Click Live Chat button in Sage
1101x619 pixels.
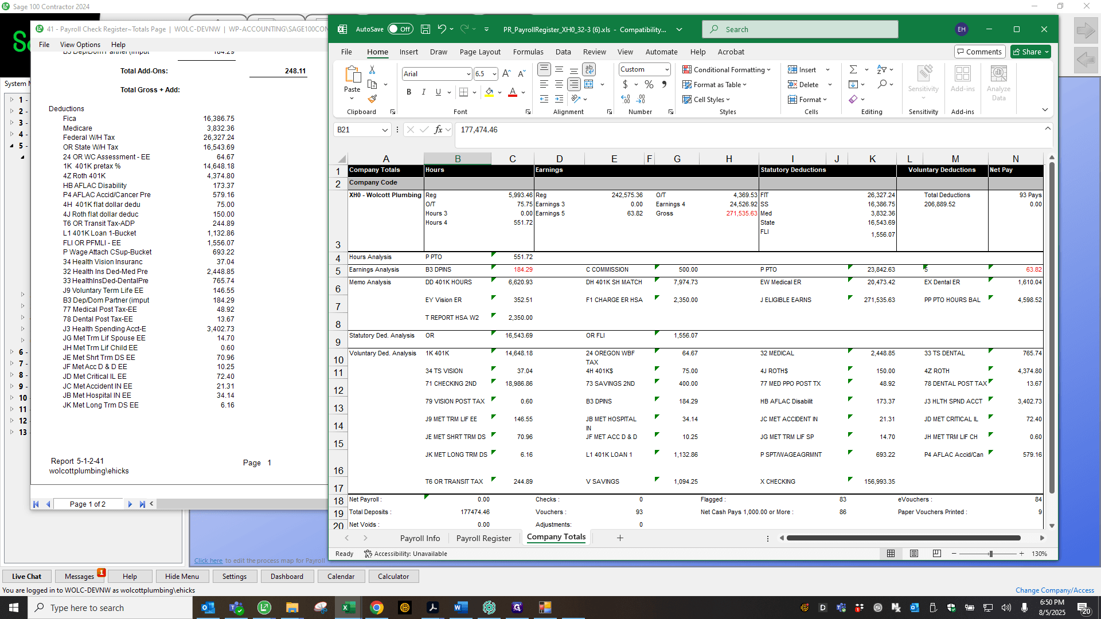(26, 577)
